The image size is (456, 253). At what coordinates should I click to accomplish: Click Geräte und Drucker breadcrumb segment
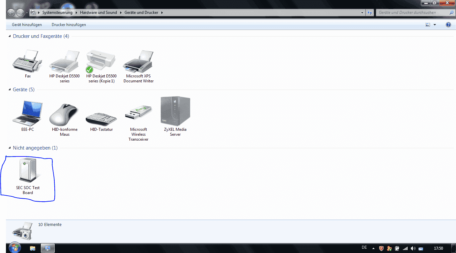[141, 13]
